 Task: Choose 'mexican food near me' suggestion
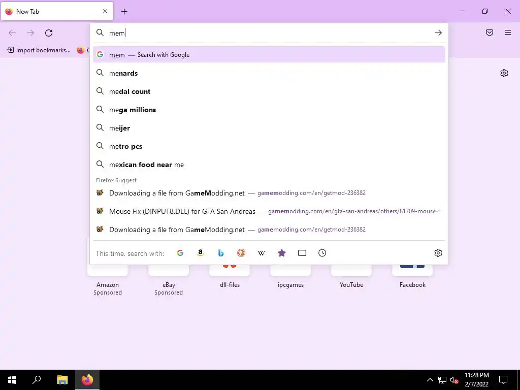coord(269,165)
